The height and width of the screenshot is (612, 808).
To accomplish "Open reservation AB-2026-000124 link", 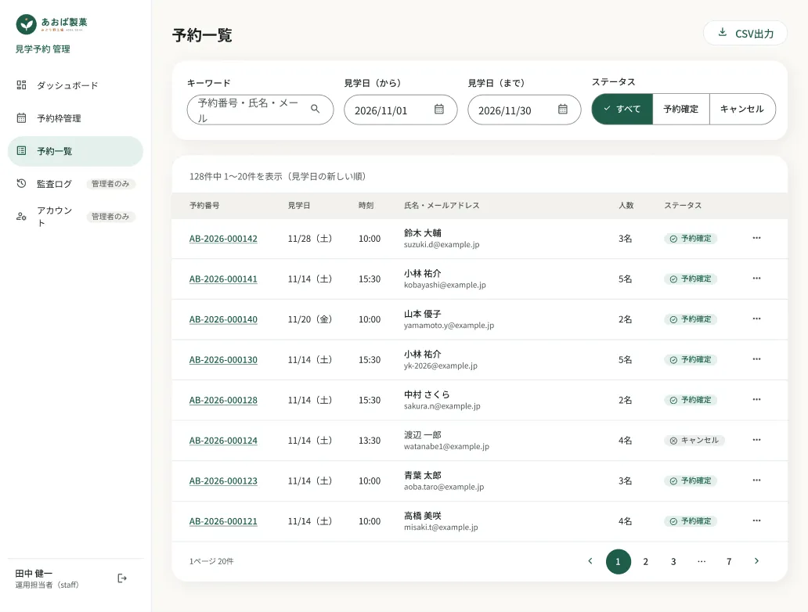I will (x=223, y=441).
